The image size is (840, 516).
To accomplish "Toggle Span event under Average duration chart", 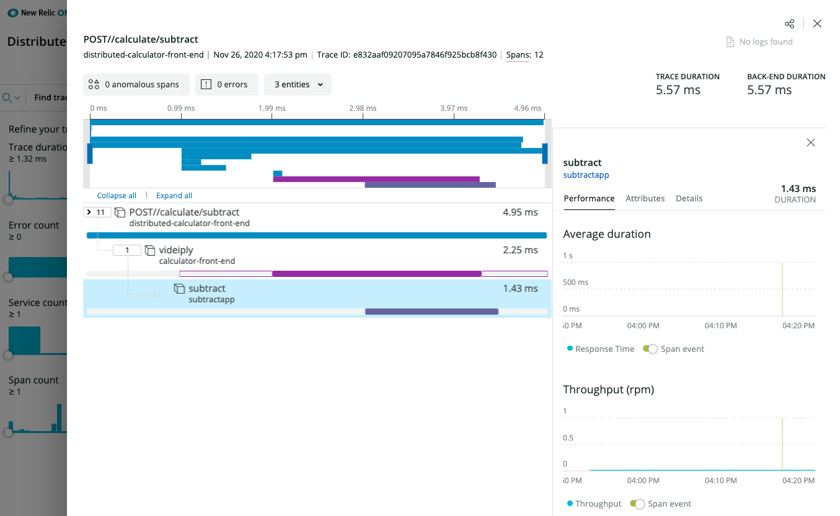I will 650,349.
